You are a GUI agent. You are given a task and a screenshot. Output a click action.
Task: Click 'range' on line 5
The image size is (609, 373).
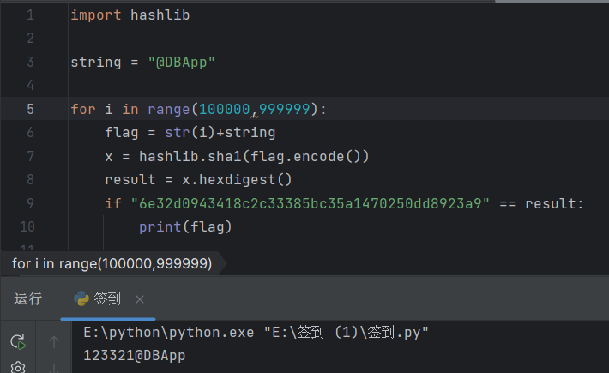point(169,109)
